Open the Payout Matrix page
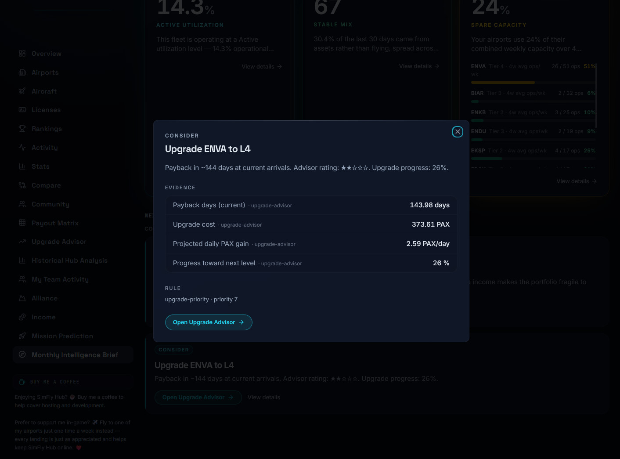Viewport: 620px width, 459px height. [73, 223]
